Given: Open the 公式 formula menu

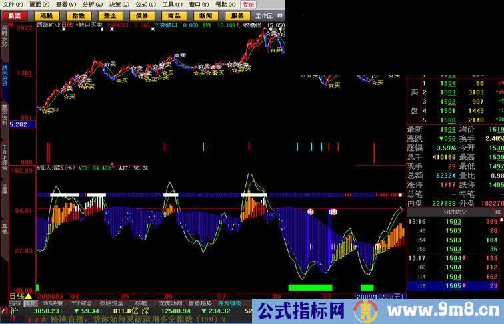Looking at the screenshot, I should pos(141,4).
